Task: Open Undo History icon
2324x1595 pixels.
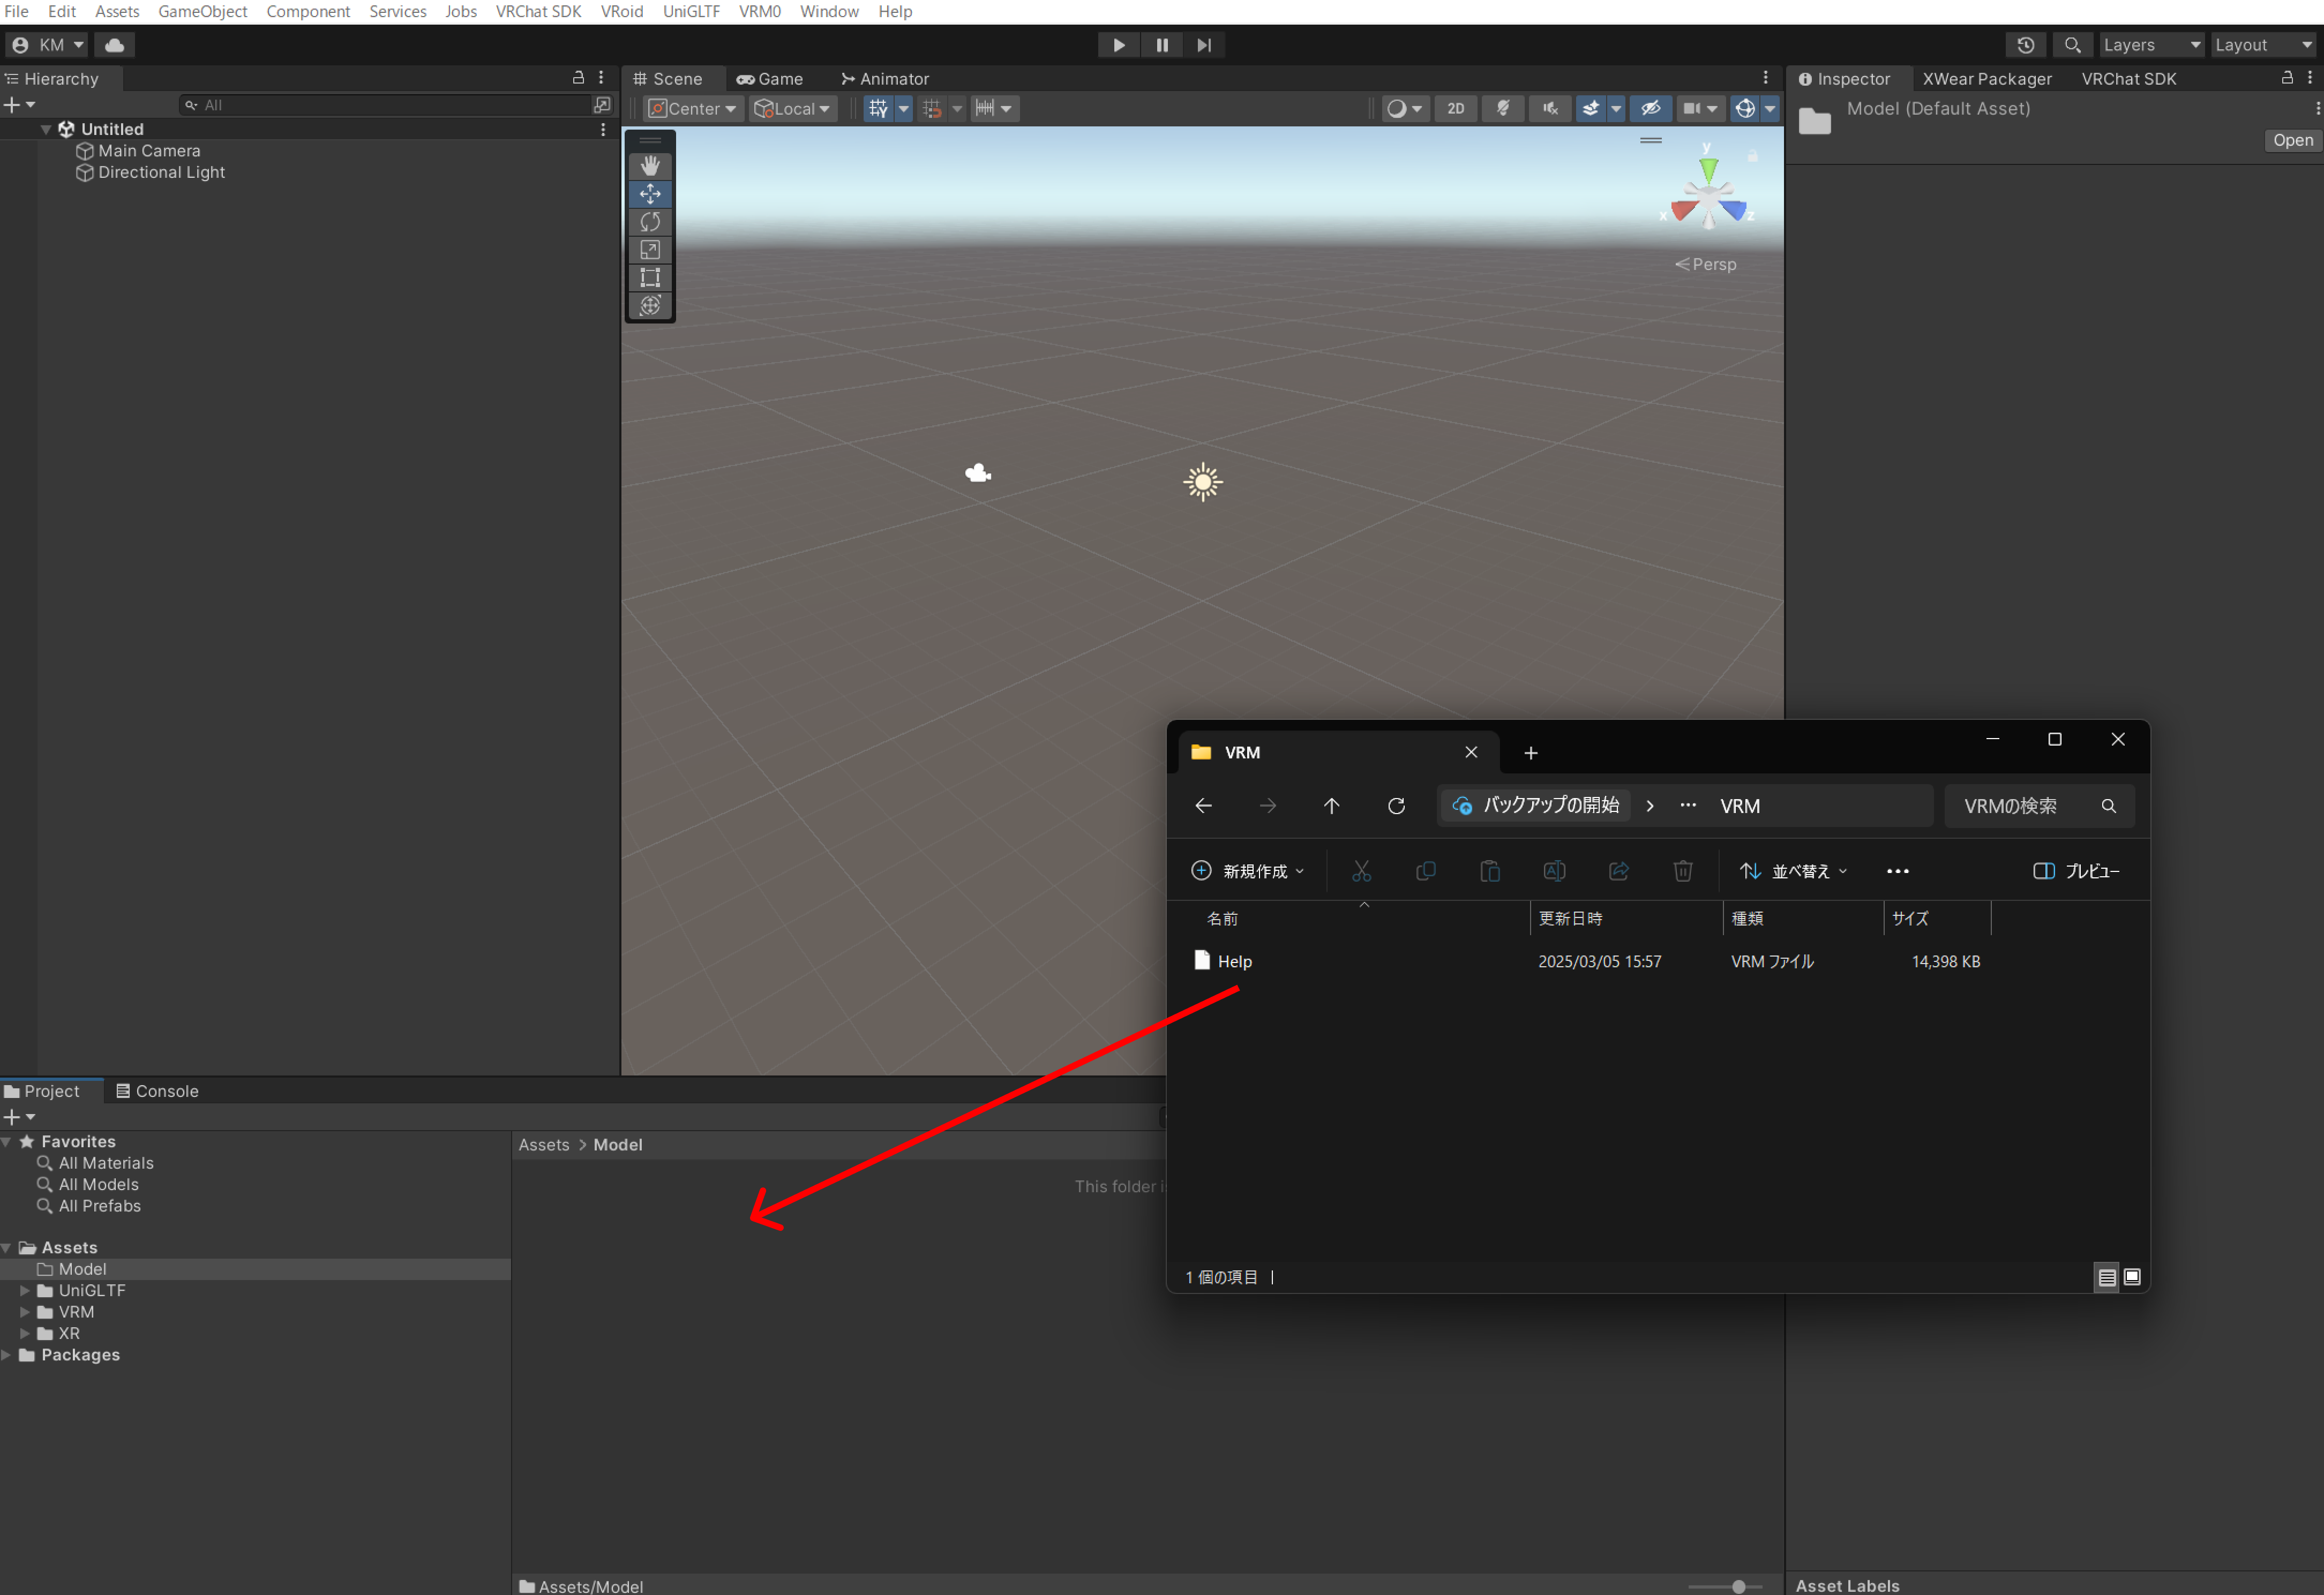Action: coord(2025,45)
